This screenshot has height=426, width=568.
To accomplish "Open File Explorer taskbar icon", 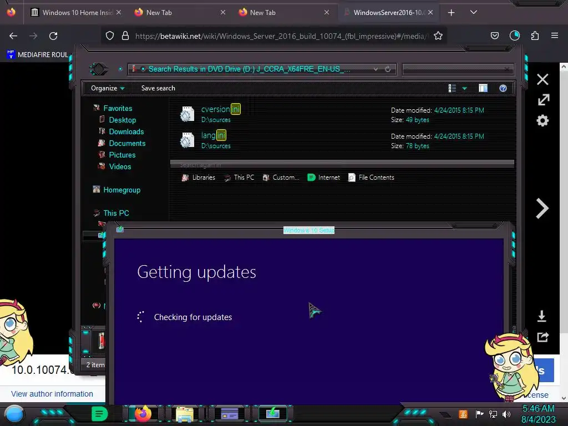I will 185,414.
